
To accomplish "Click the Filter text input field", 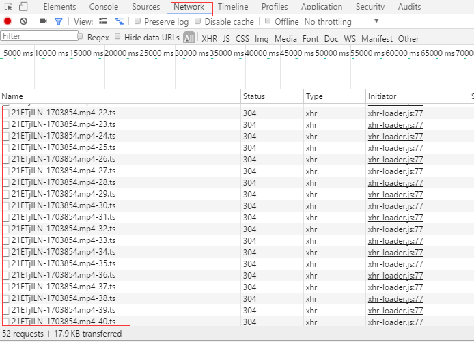I will (x=38, y=36).
